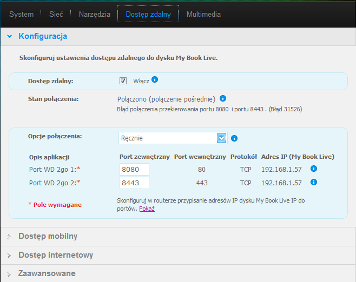Click the '* Pole wymagane' note
Viewport: 356px width, 282px height.
(x=55, y=205)
